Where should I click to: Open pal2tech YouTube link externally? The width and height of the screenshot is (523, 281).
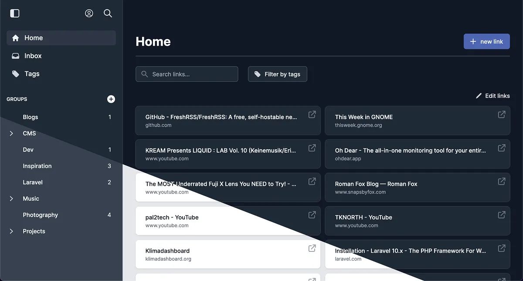click(x=312, y=215)
